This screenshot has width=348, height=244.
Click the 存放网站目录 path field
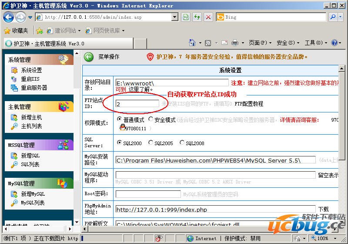(x=172, y=83)
